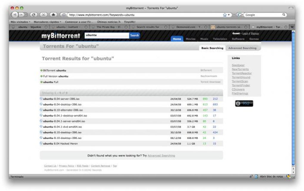Bookmark this page with the star icon

tap(225, 15)
